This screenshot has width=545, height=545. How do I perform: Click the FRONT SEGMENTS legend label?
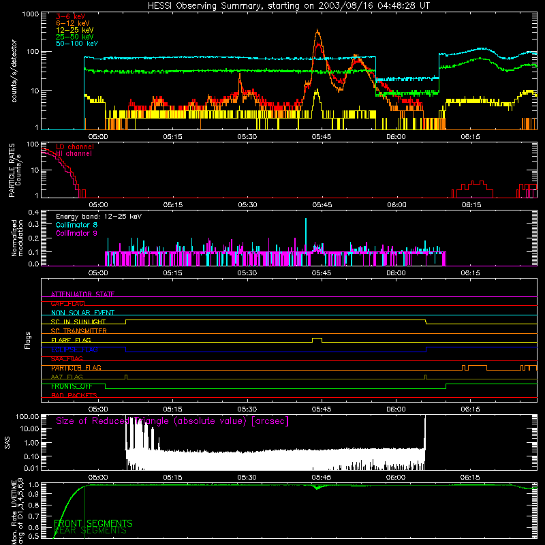pos(93,523)
